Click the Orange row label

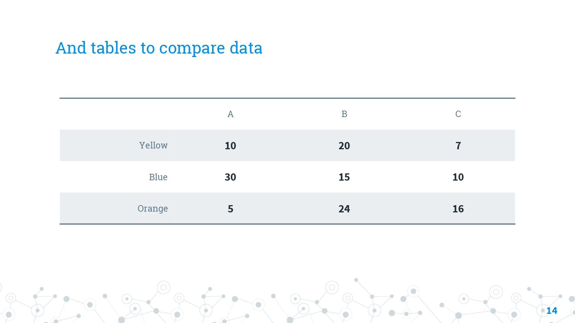click(x=153, y=209)
